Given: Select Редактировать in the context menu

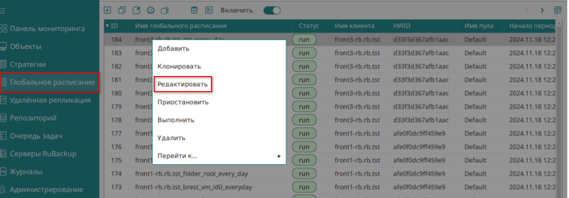Looking at the screenshot, I should pos(182,84).
